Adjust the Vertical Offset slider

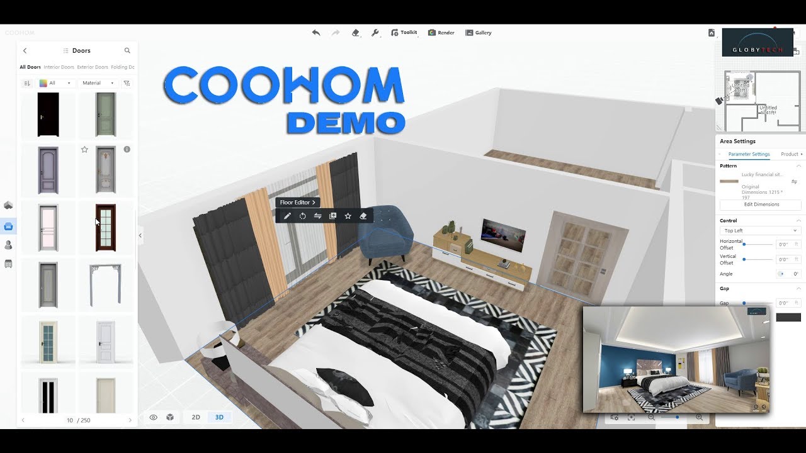758,259
